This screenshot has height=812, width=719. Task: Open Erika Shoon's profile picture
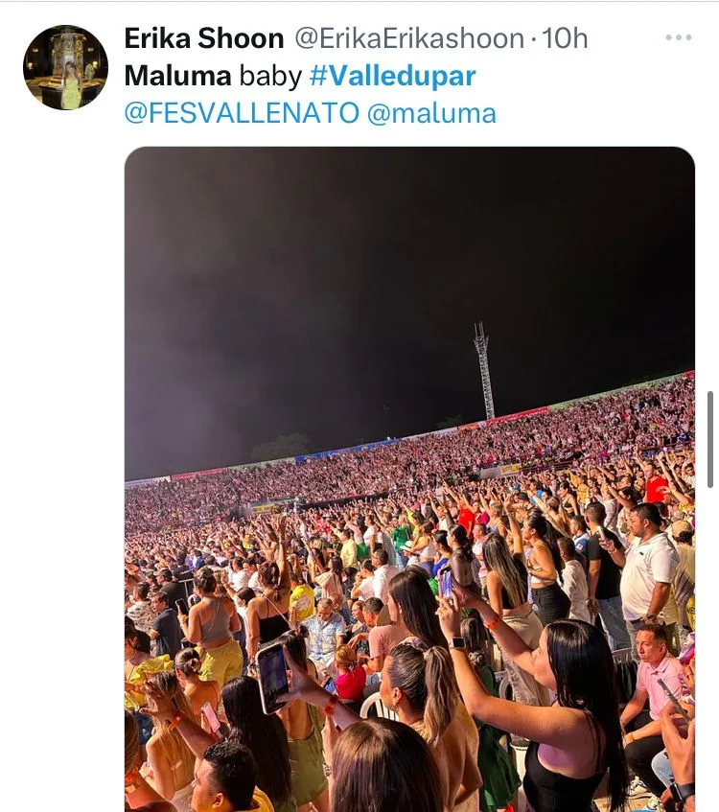click(66, 67)
